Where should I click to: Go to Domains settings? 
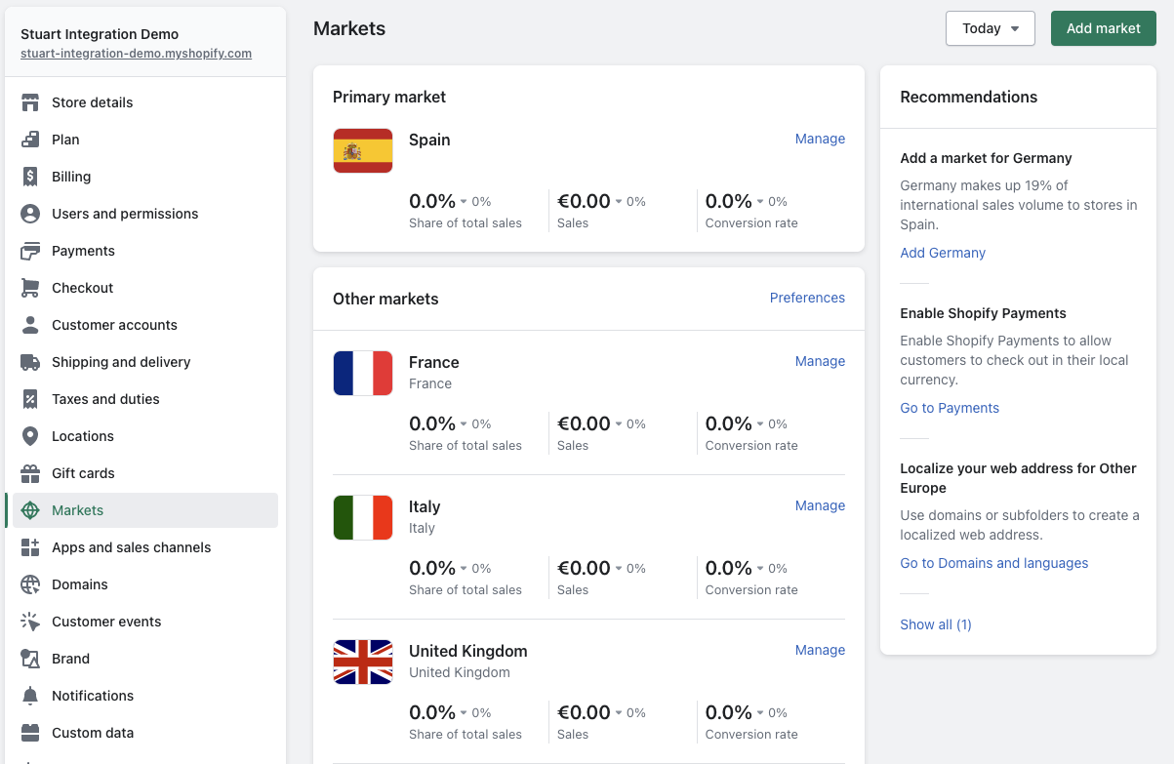pos(145,584)
